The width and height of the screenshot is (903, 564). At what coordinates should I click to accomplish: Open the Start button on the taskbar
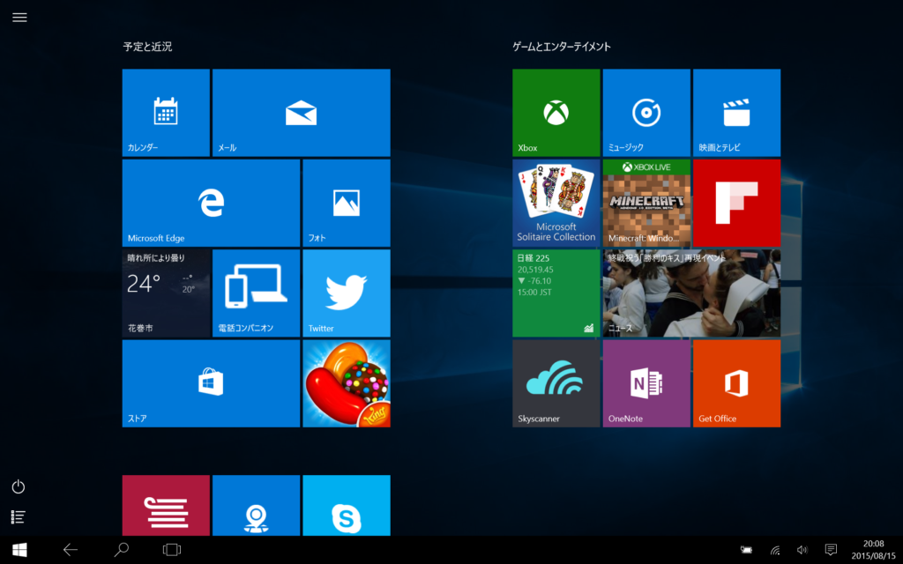[x=18, y=548]
